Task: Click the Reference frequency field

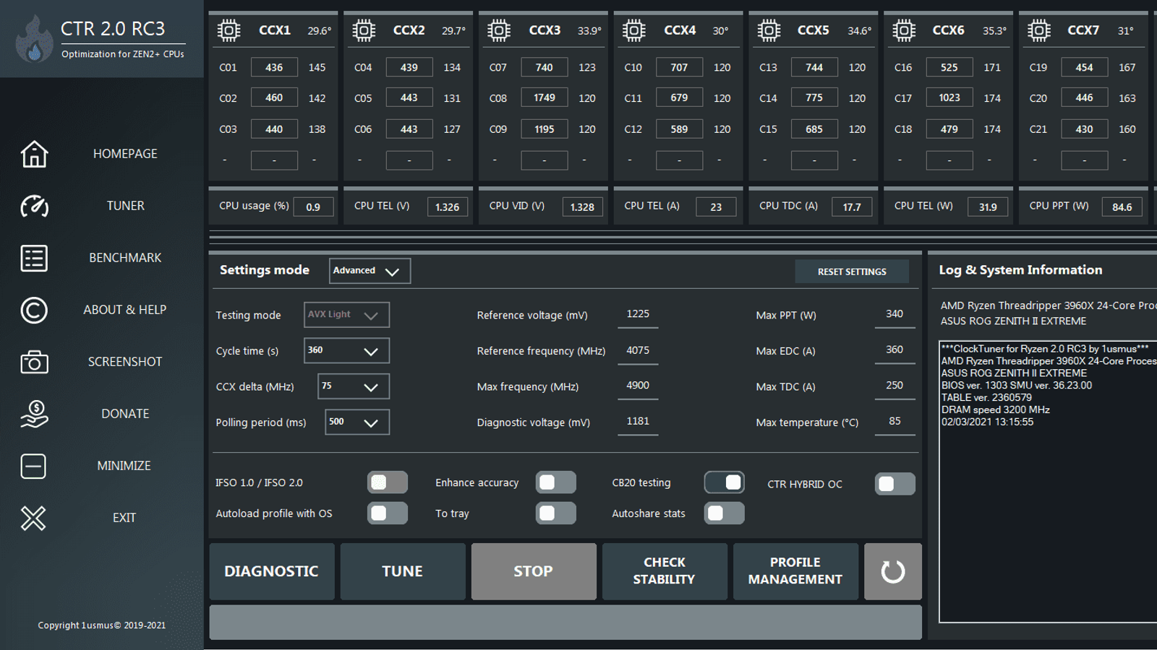Action: 638,351
